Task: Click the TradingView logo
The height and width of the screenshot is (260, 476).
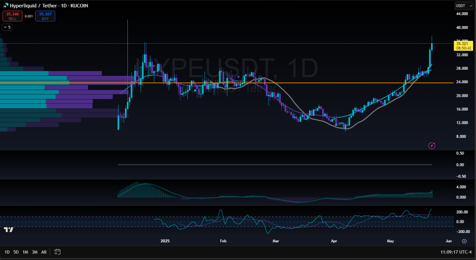Action: coord(9,230)
